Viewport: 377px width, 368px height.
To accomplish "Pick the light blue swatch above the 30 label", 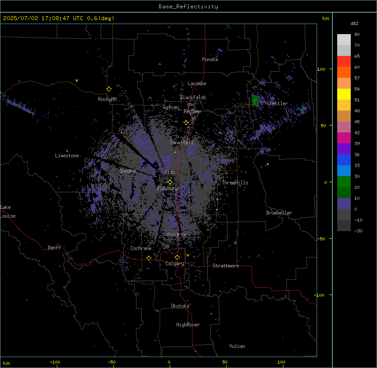I will tap(344, 171).
